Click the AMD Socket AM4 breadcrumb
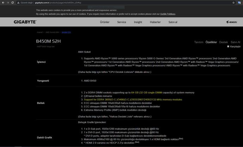The image size is (243, 147). click(52, 32)
